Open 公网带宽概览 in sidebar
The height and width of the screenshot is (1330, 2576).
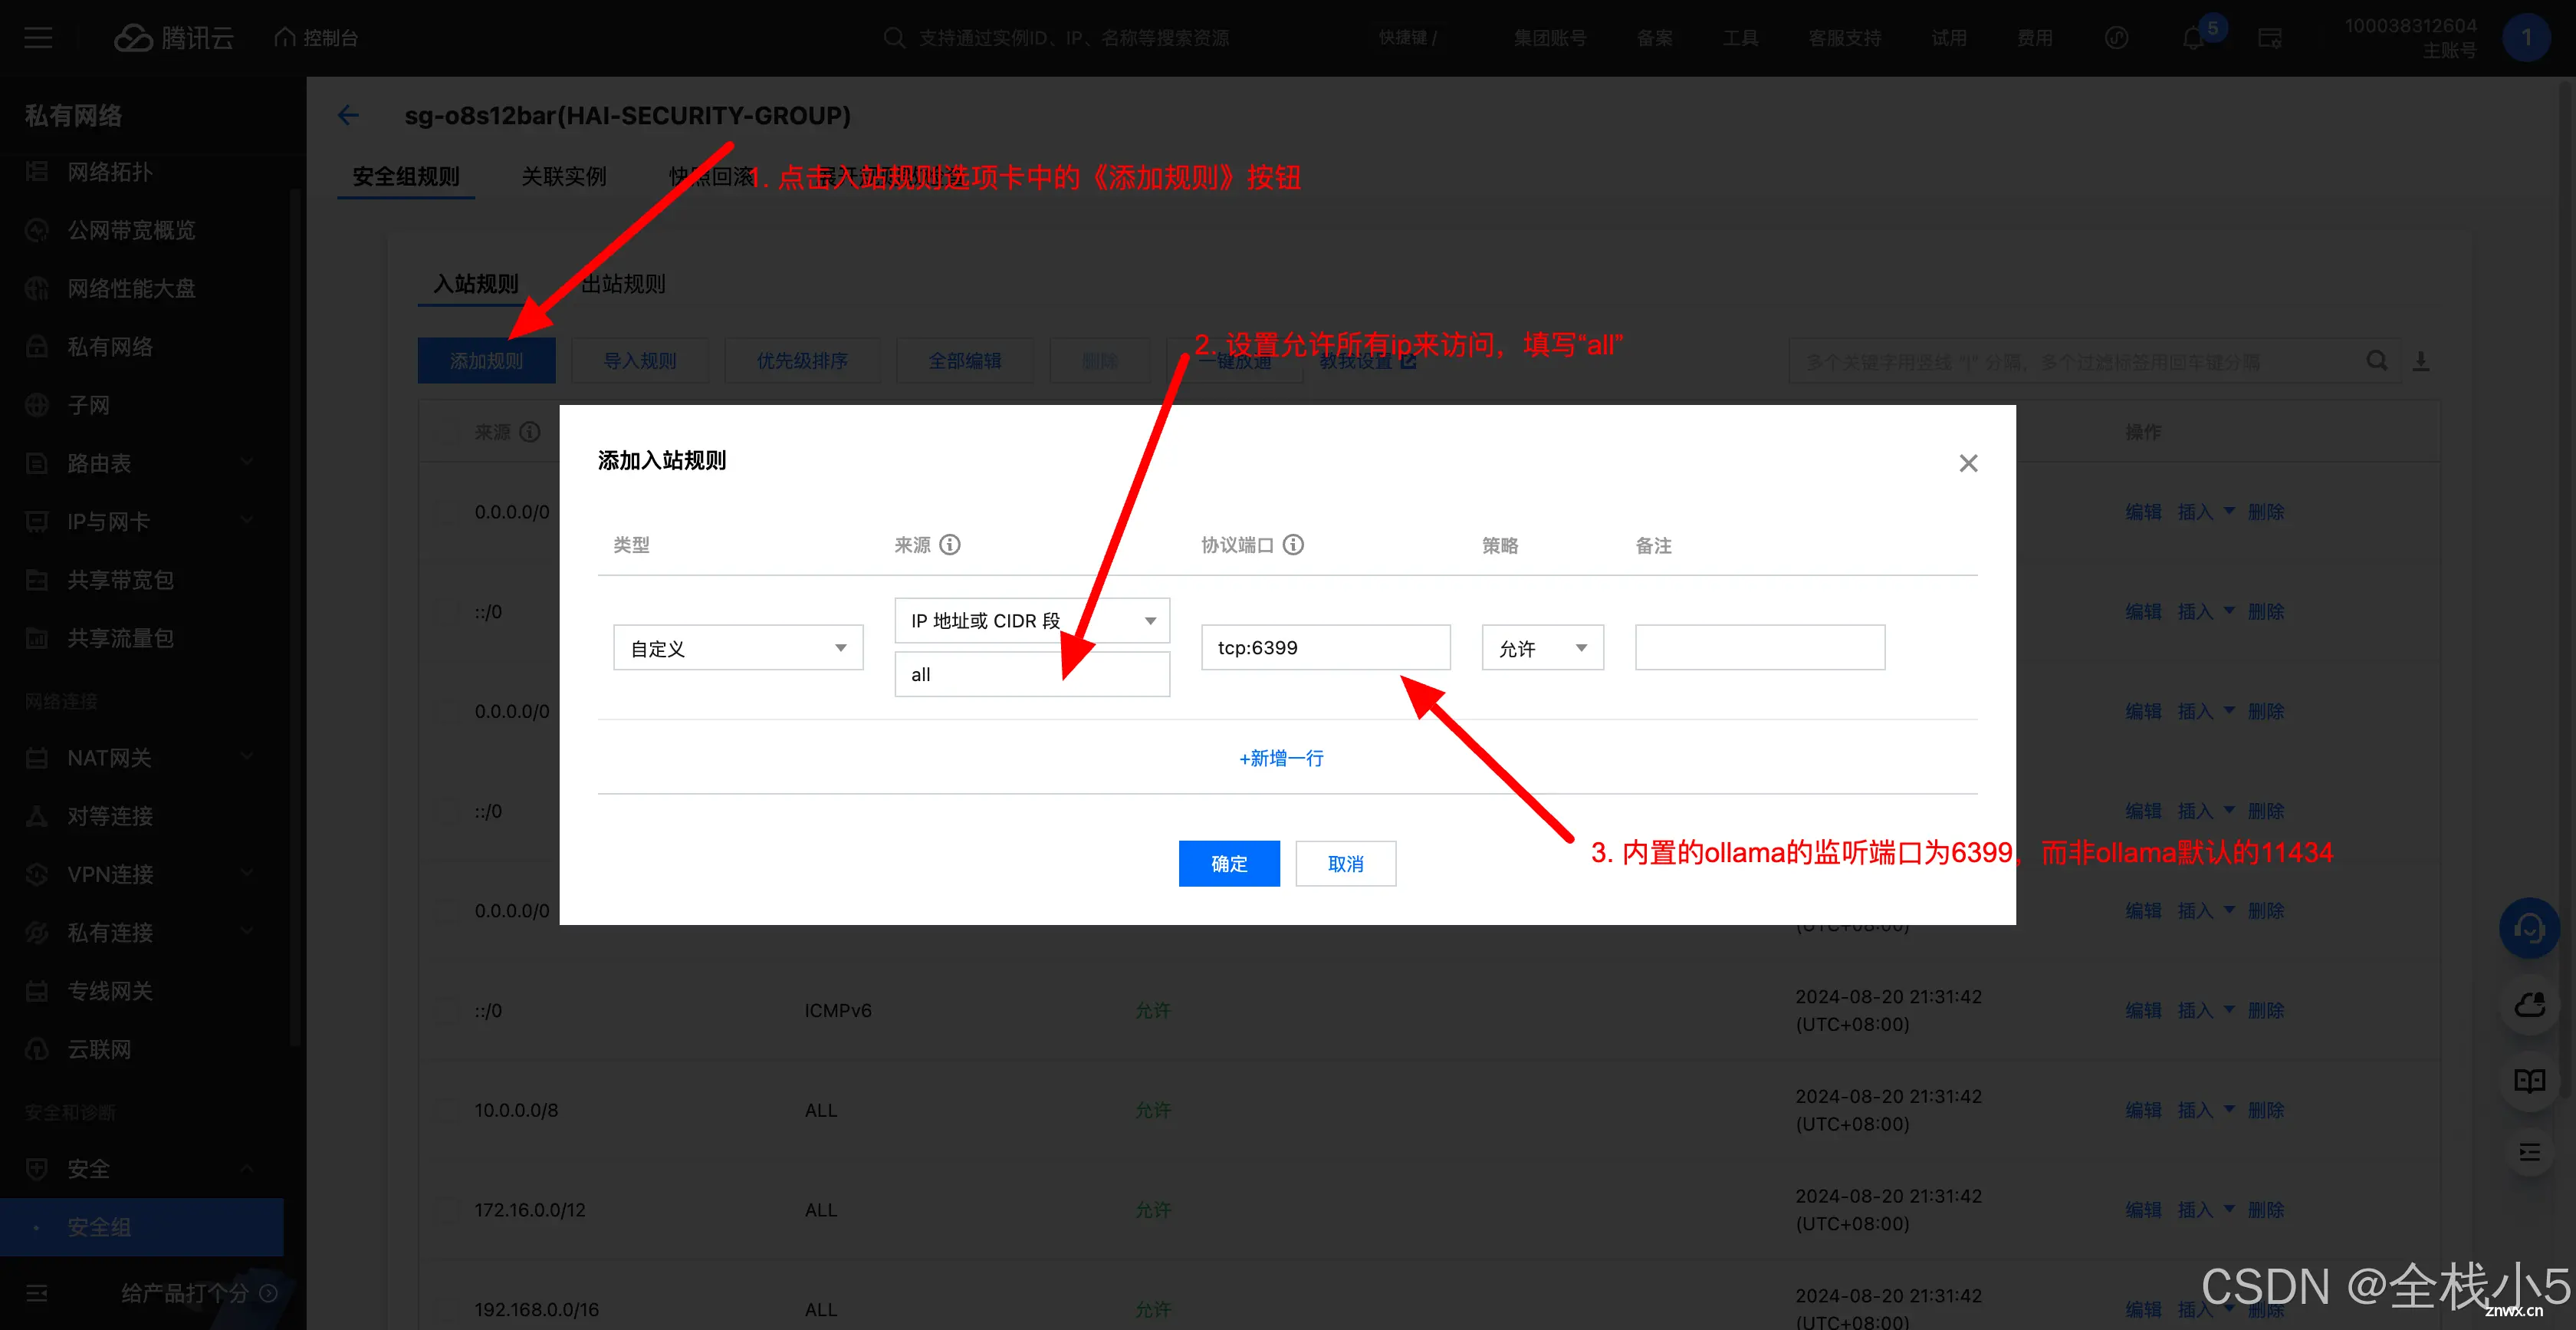coord(131,230)
